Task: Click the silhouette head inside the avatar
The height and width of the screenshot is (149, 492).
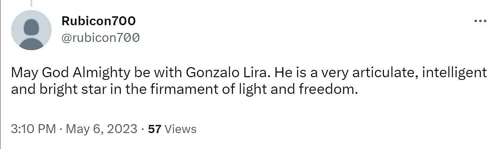Action: (x=31, y=27)
